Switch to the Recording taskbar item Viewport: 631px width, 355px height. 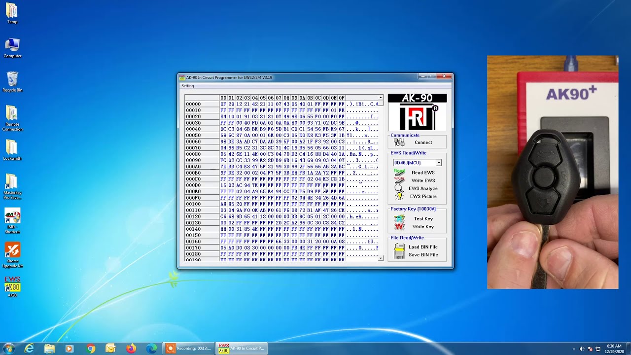pos(189,349)
